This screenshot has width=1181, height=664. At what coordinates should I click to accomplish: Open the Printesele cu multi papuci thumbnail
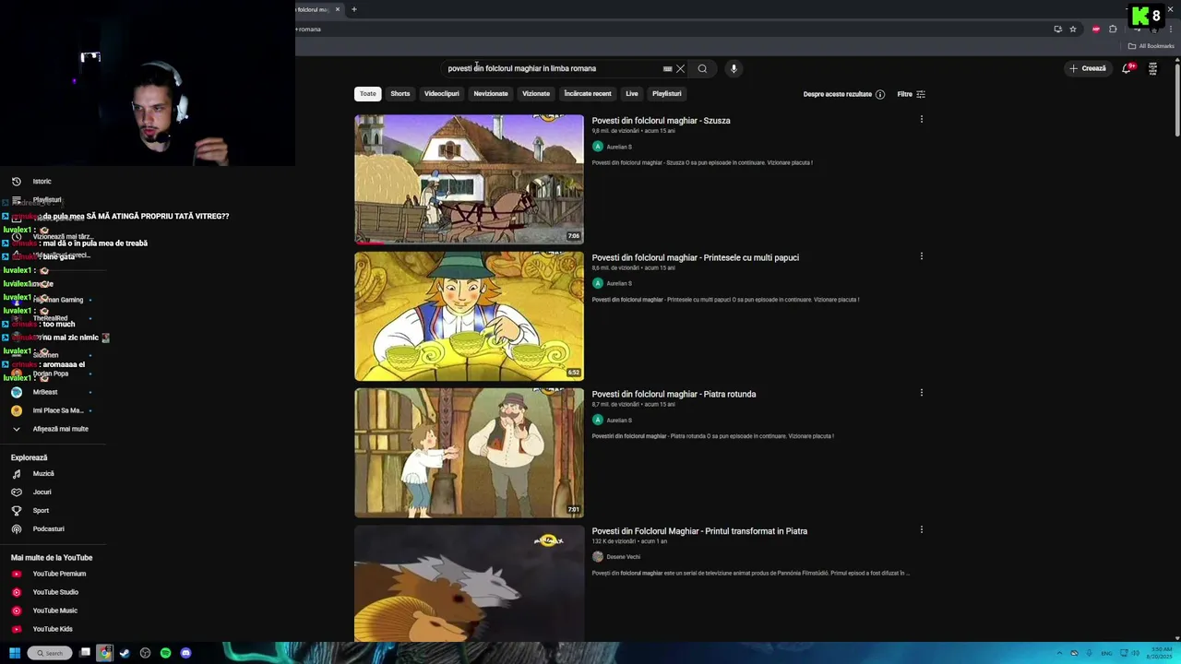469,315
